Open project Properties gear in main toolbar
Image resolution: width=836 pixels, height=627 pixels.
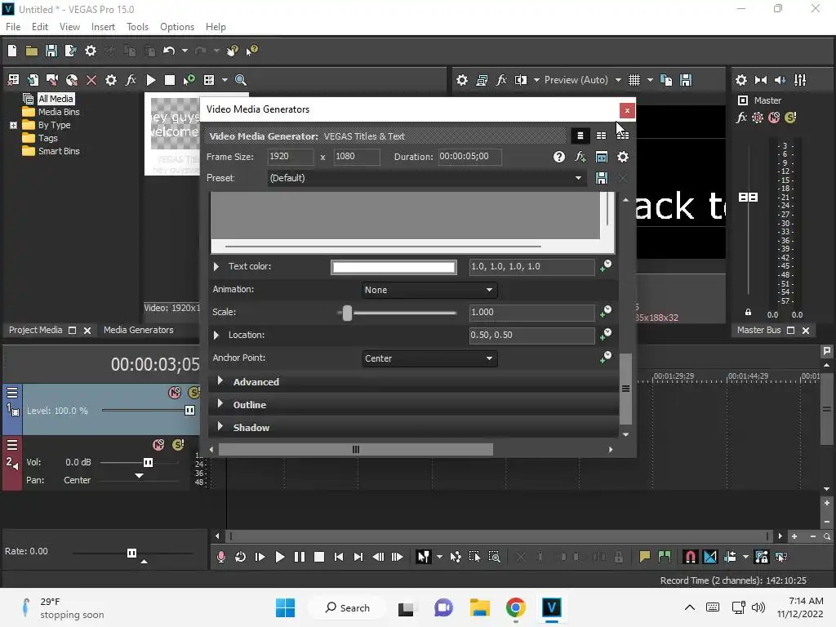coord(91,51)
